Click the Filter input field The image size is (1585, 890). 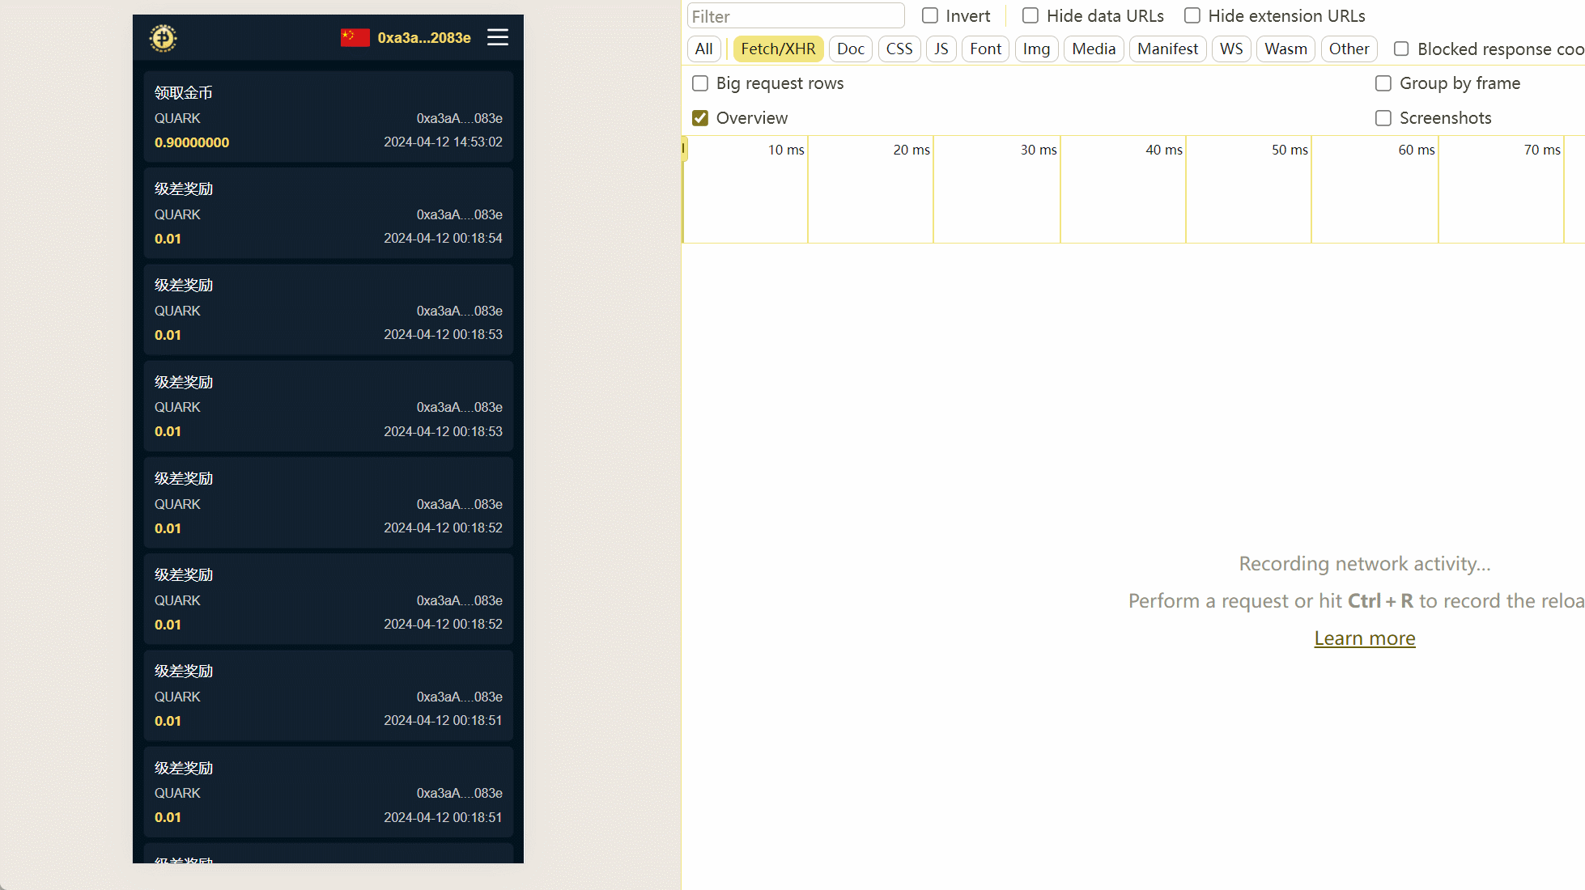[x=793, y=15]
